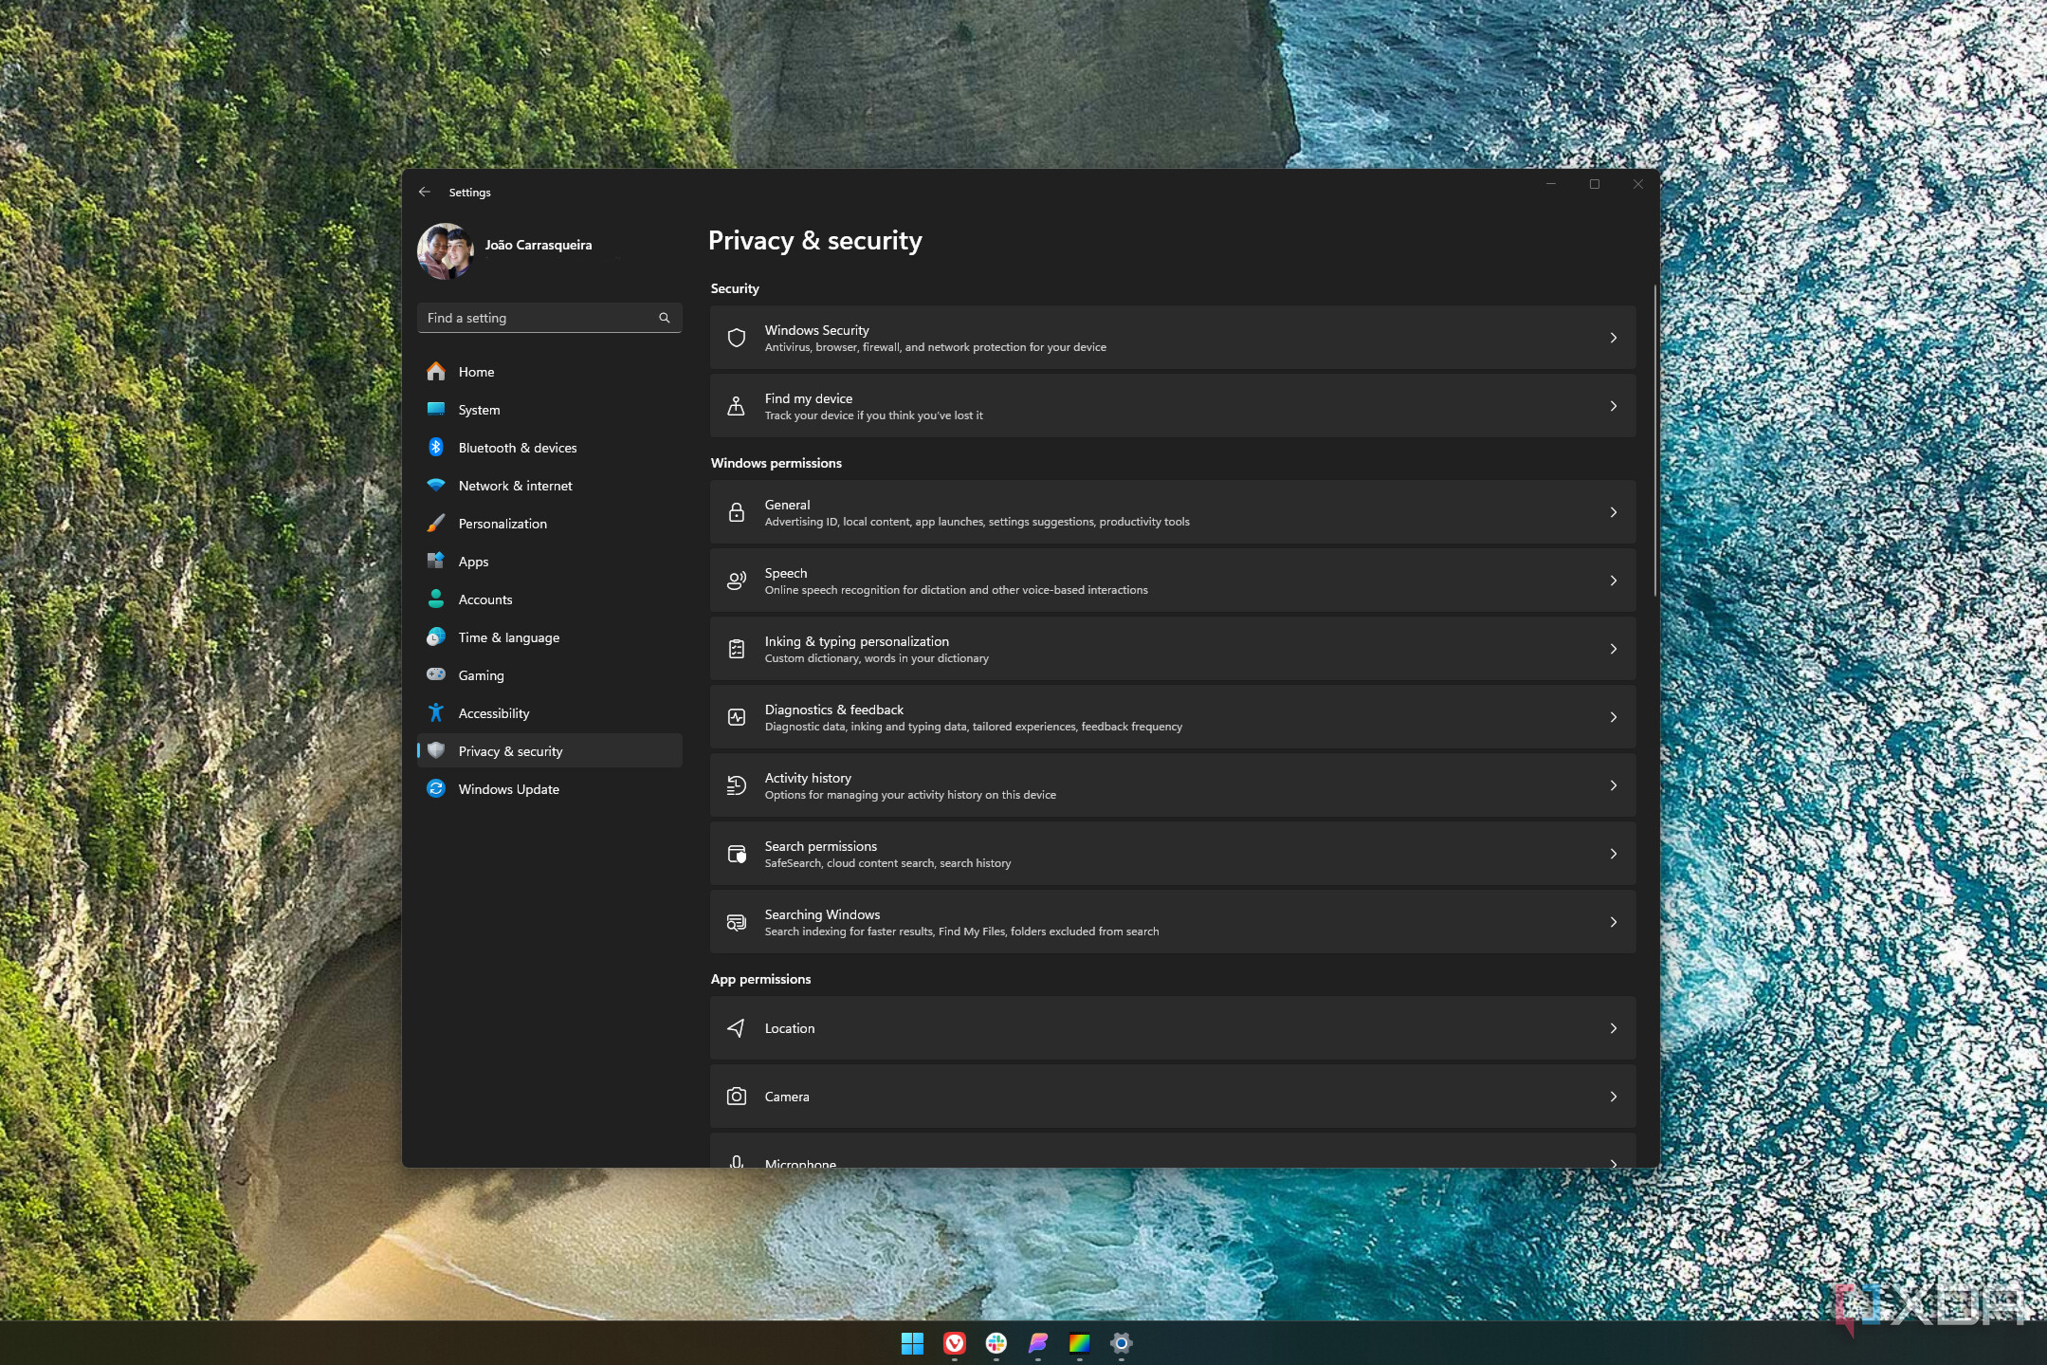Click the vertical scrollbar of settings
Screen dimensions: 2047x1365
[x=1654, y=441]
